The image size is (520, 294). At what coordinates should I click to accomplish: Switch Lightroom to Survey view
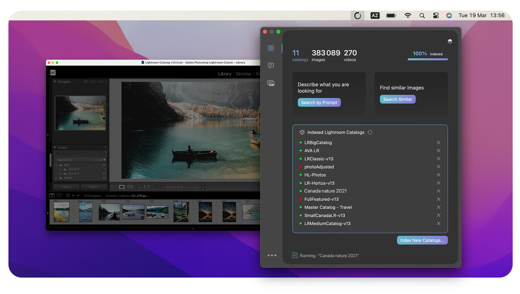click(x=138, y=187)
